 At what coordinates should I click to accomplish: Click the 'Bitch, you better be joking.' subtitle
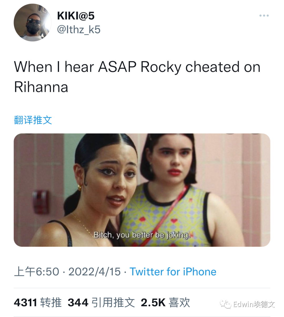[x=142, y=235]
